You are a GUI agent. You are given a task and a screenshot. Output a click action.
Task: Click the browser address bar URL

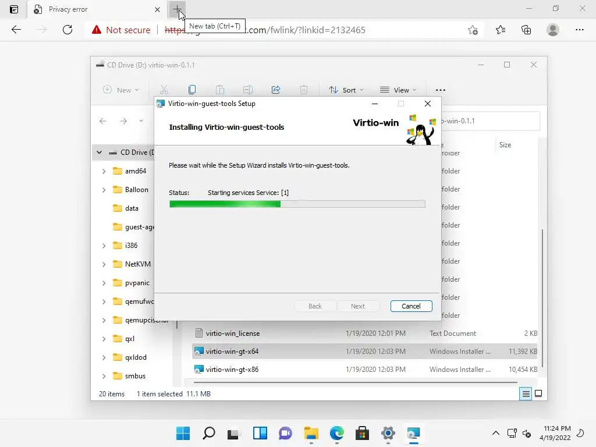[265, 30]
